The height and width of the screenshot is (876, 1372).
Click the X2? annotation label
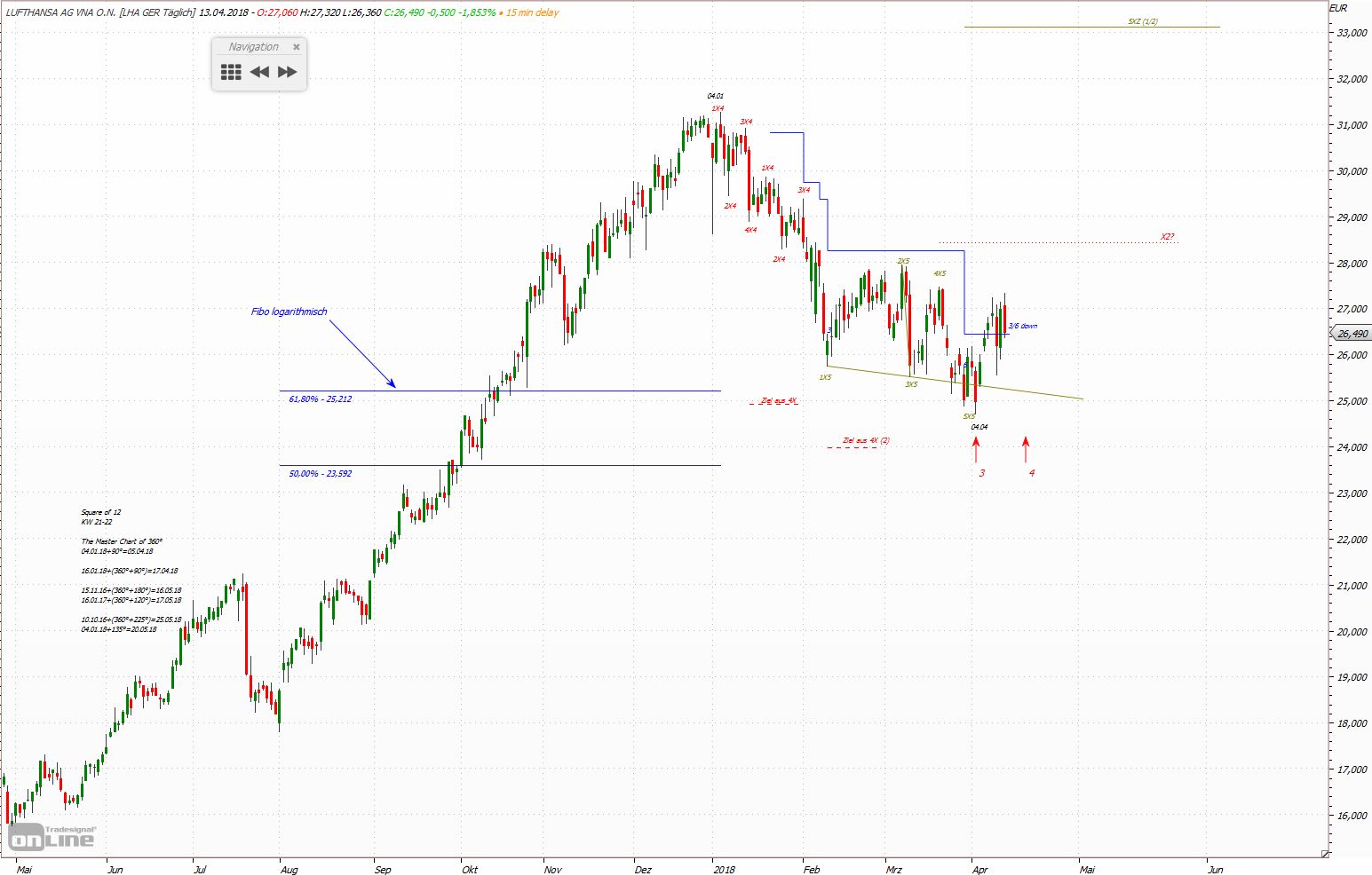(1167, 237)
